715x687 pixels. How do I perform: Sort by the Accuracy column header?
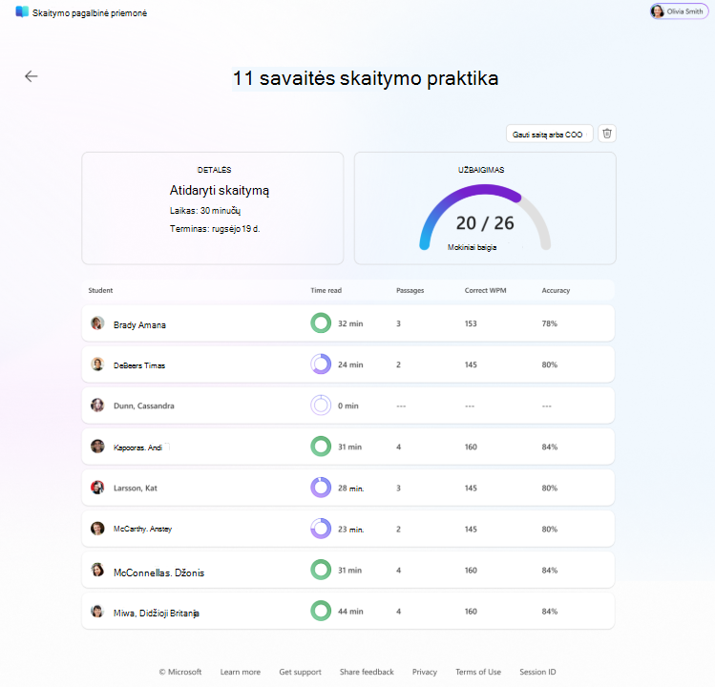click(x=556, y=290)
